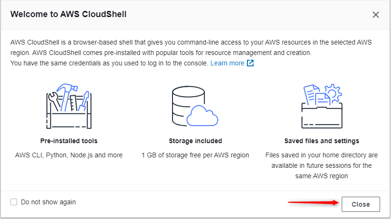Viewport: 391px width, 219px height.
Task: Click the home directory files description text
Action: click(321, 165)
